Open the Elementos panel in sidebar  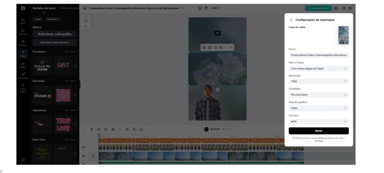coord(23,76)
